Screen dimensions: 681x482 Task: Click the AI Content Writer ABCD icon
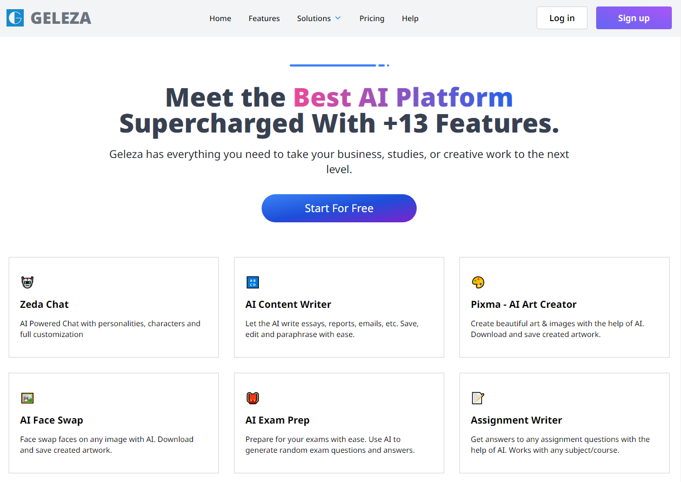(x=252, y=282)
